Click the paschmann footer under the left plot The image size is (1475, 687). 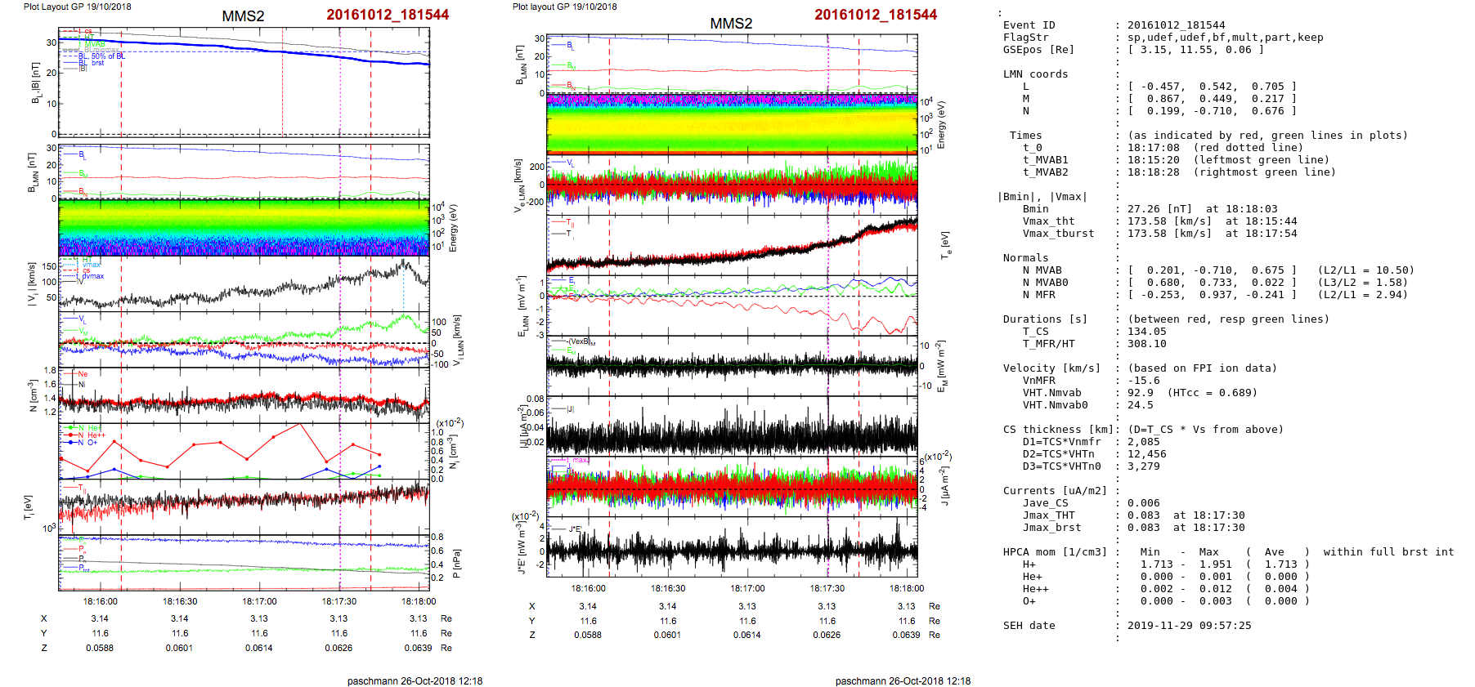pyautogui.click(x=415, y=680)
